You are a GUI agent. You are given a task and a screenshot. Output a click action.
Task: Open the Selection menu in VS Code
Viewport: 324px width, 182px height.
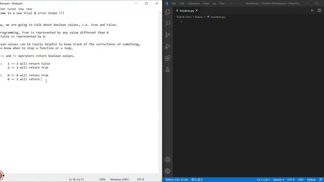click(193, 4)
